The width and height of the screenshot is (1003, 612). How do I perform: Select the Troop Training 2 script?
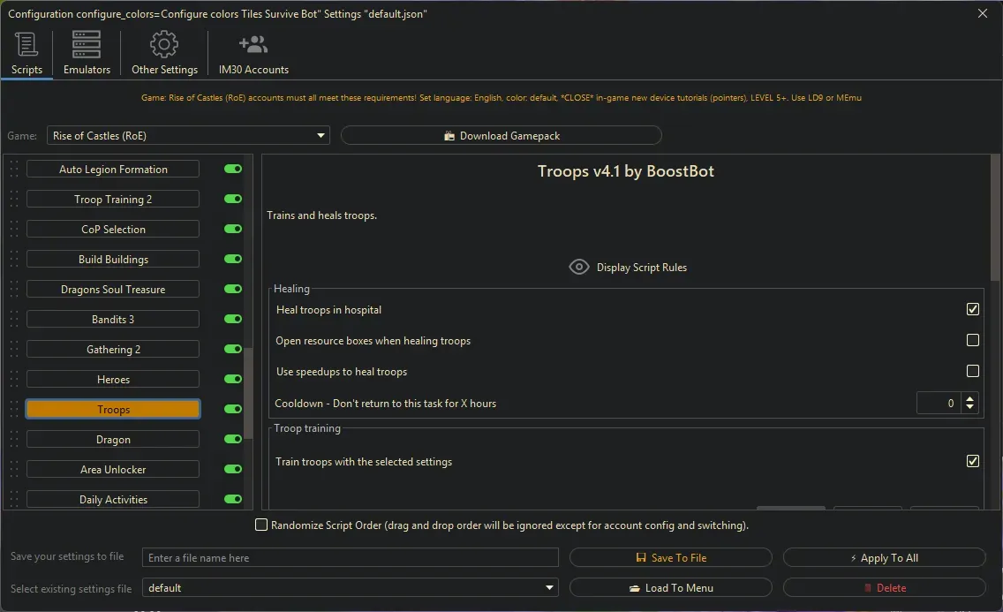(113, 199)
